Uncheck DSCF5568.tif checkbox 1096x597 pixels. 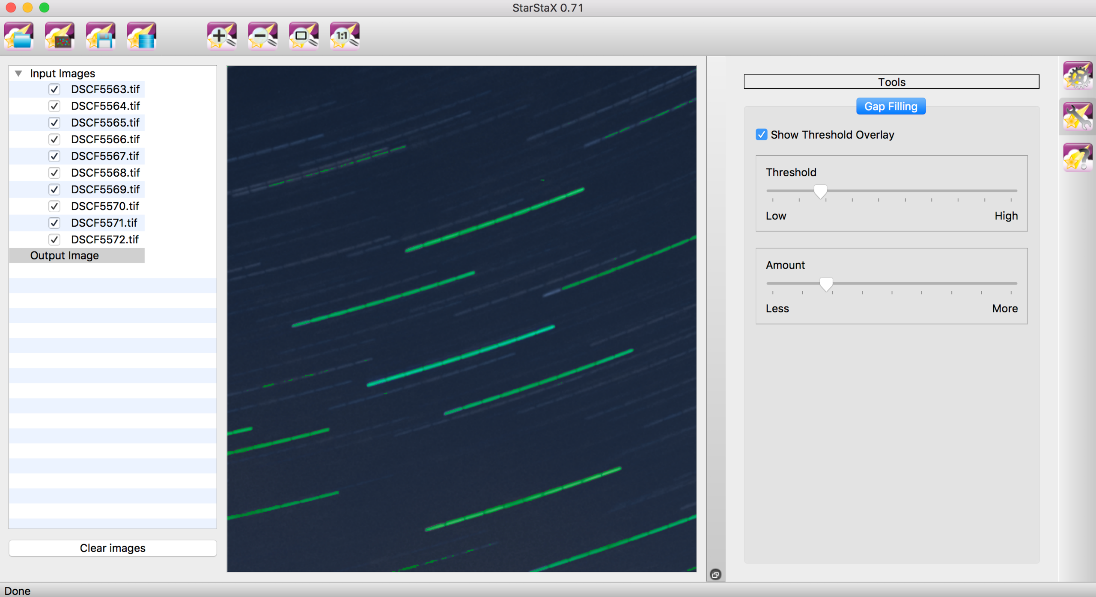(54, 173)
